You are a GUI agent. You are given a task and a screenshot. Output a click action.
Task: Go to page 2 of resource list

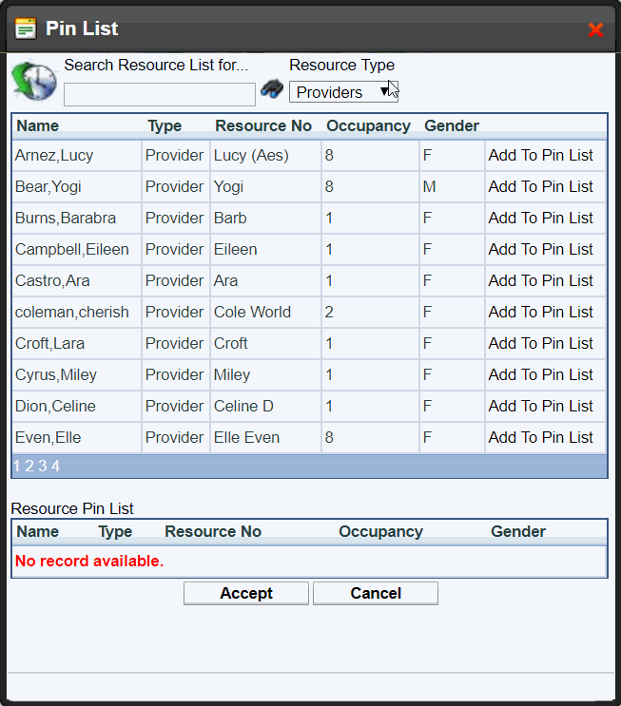(x=29, y=466)
